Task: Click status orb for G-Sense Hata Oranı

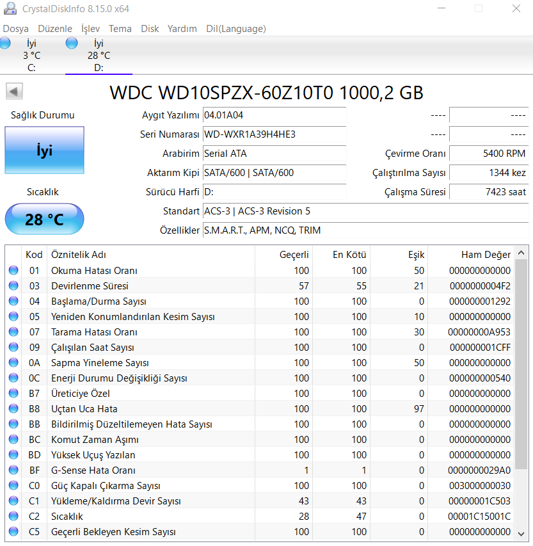Action: (13, 470)
